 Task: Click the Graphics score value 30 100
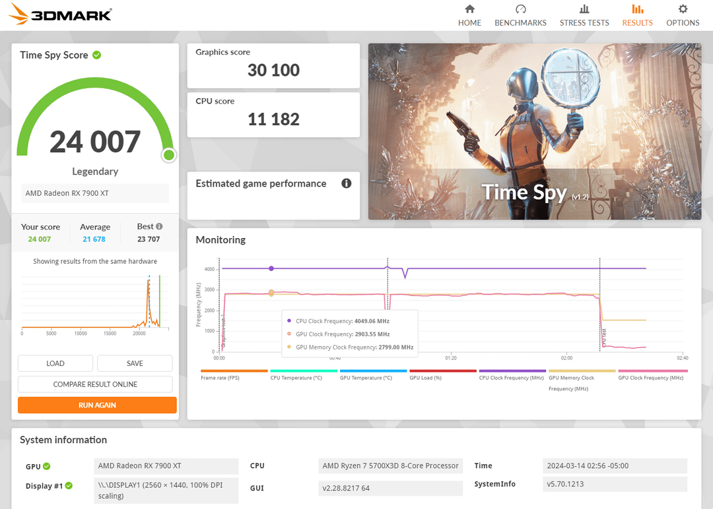tap(273, 70)
